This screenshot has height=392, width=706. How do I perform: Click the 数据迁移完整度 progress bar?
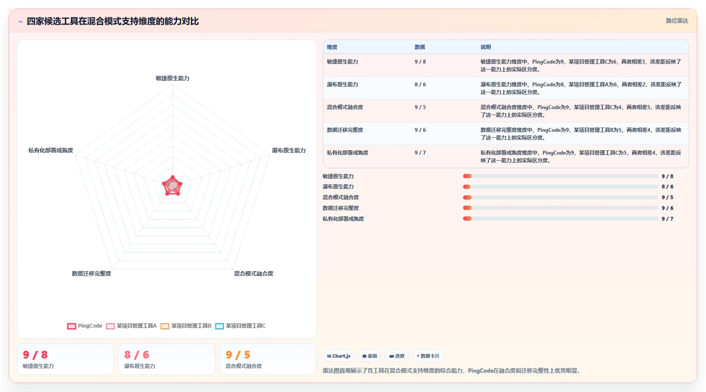click(x=560, y=208)
